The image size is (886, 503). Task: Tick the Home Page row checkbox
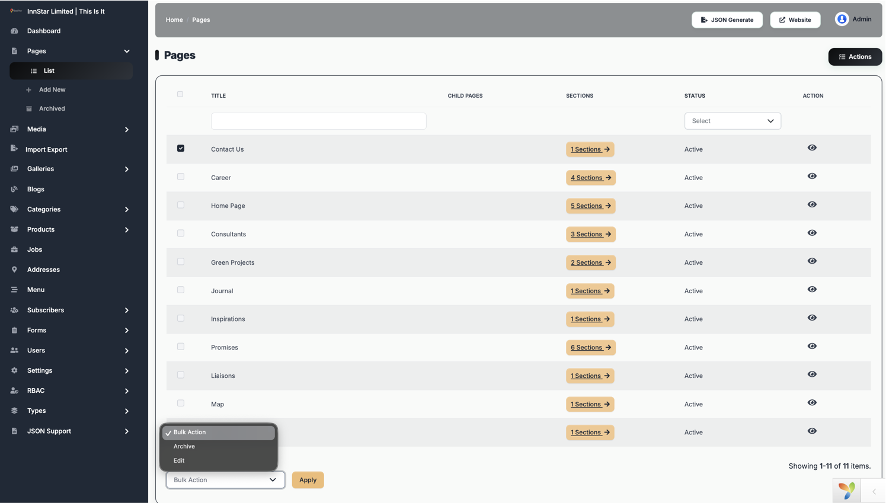[181, 205]
